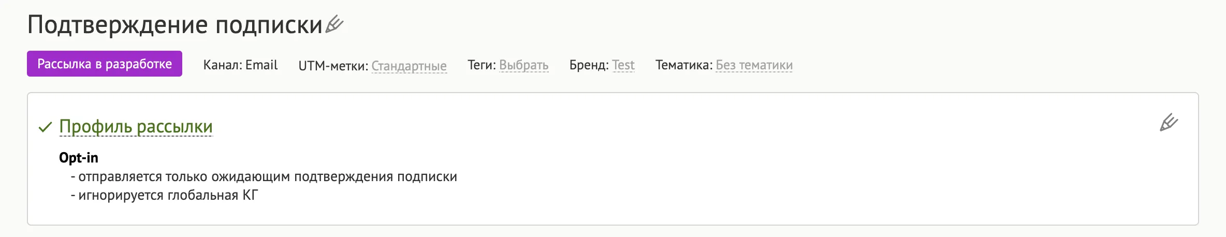
Task: Select the Opt-in profile heading
Action: pyautogui.click(x=79, y=157)
